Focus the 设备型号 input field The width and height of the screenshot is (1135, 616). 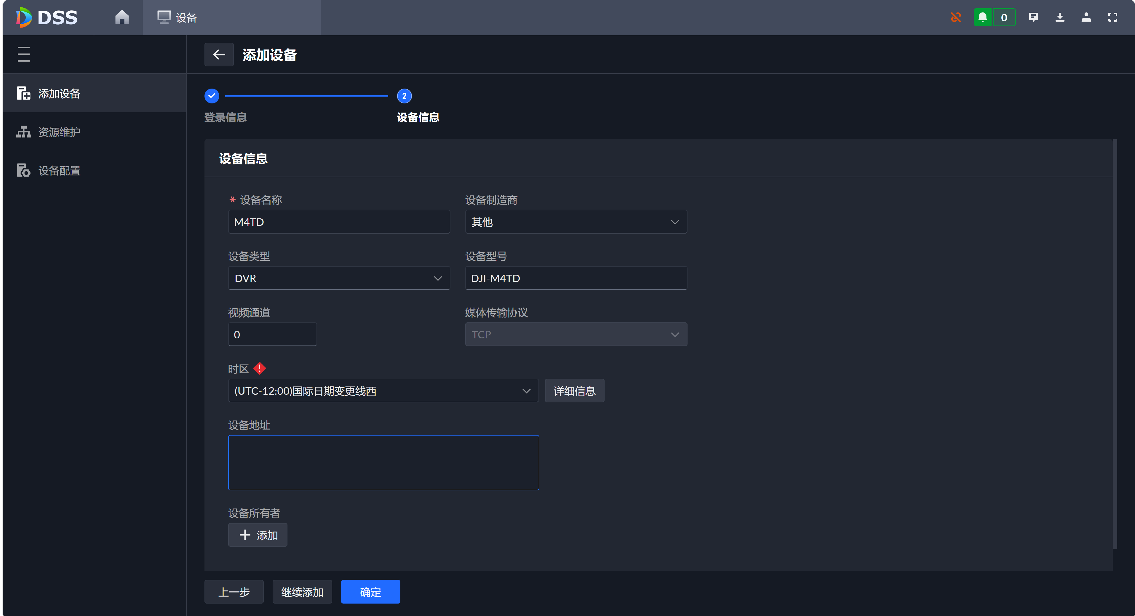(x=576, y=278)
